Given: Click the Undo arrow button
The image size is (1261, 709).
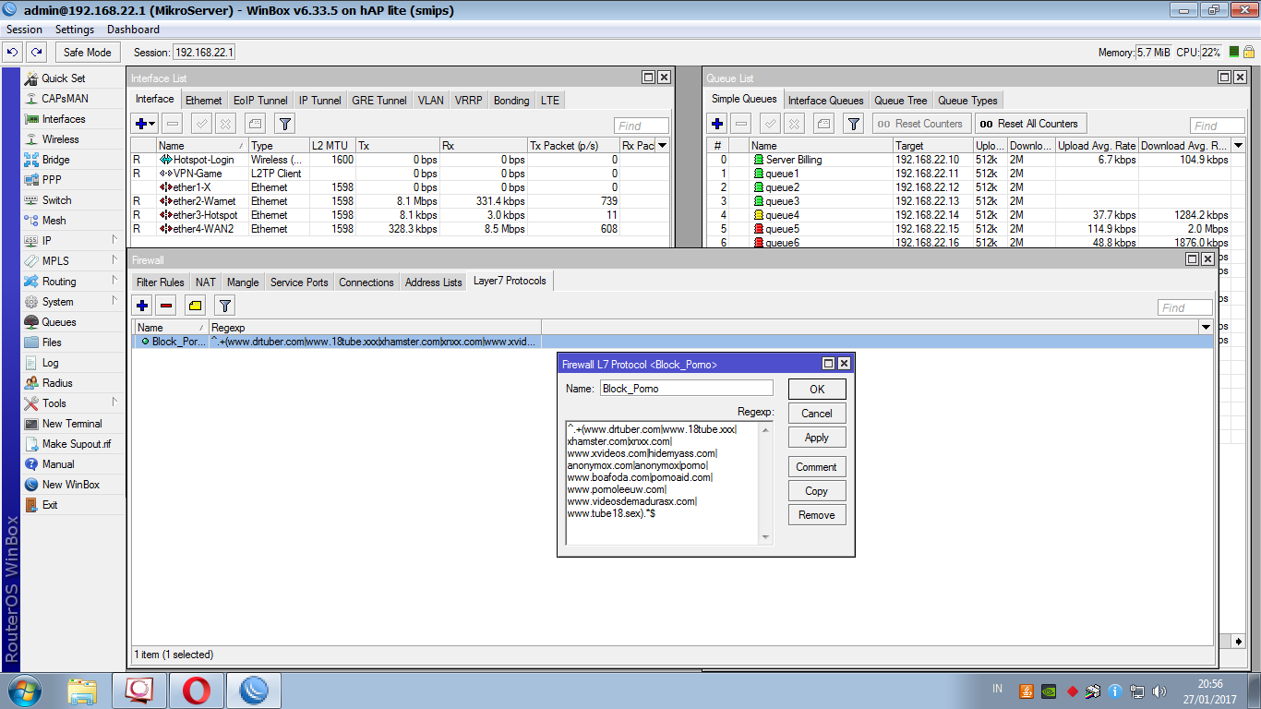Looking at the screenshot, I should point(13,53).
